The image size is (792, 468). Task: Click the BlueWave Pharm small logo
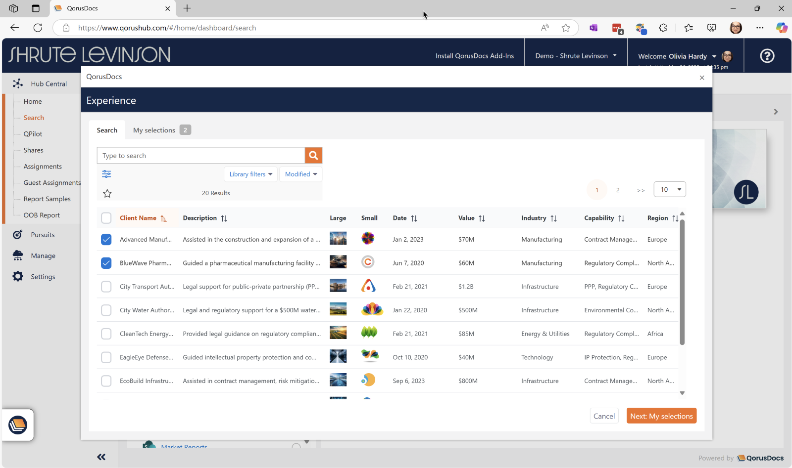point(368,262)
